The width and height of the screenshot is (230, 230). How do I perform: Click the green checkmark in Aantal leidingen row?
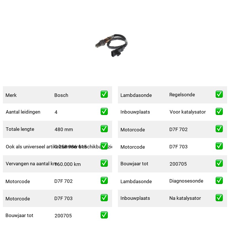pyautogui.click(x=104, y=112)
